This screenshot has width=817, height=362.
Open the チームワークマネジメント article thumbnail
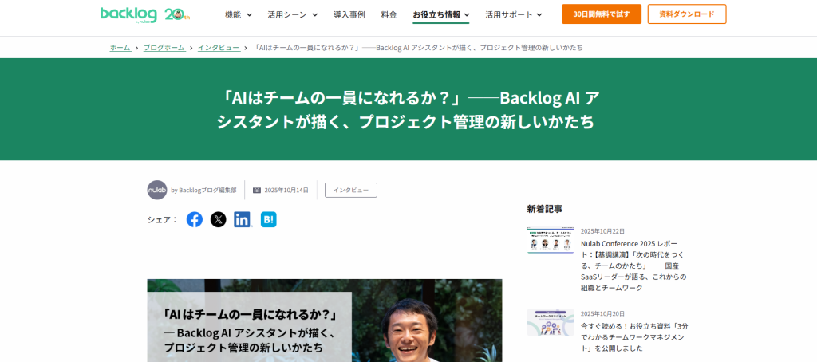tap(551, 322)
